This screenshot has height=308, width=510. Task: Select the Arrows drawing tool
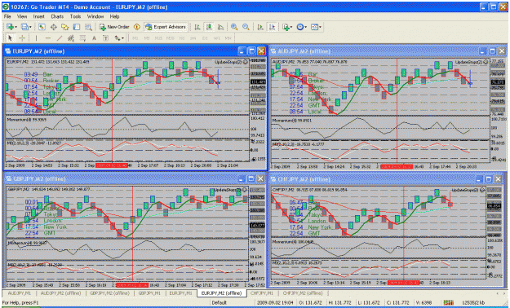(x=117, y=38)
